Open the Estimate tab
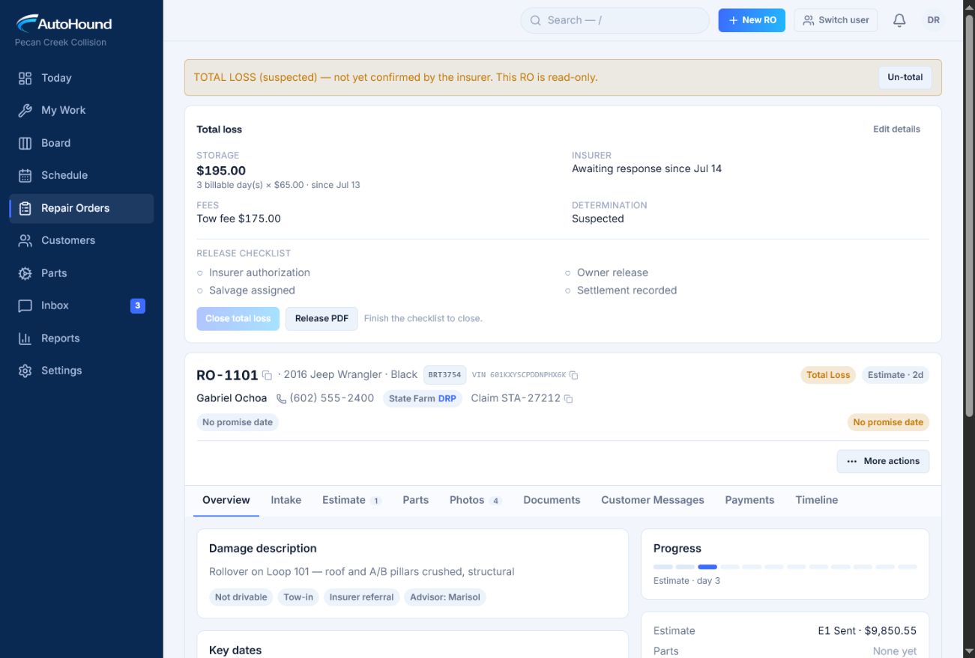Screen dimensions: 975x658 pos(351,500)
